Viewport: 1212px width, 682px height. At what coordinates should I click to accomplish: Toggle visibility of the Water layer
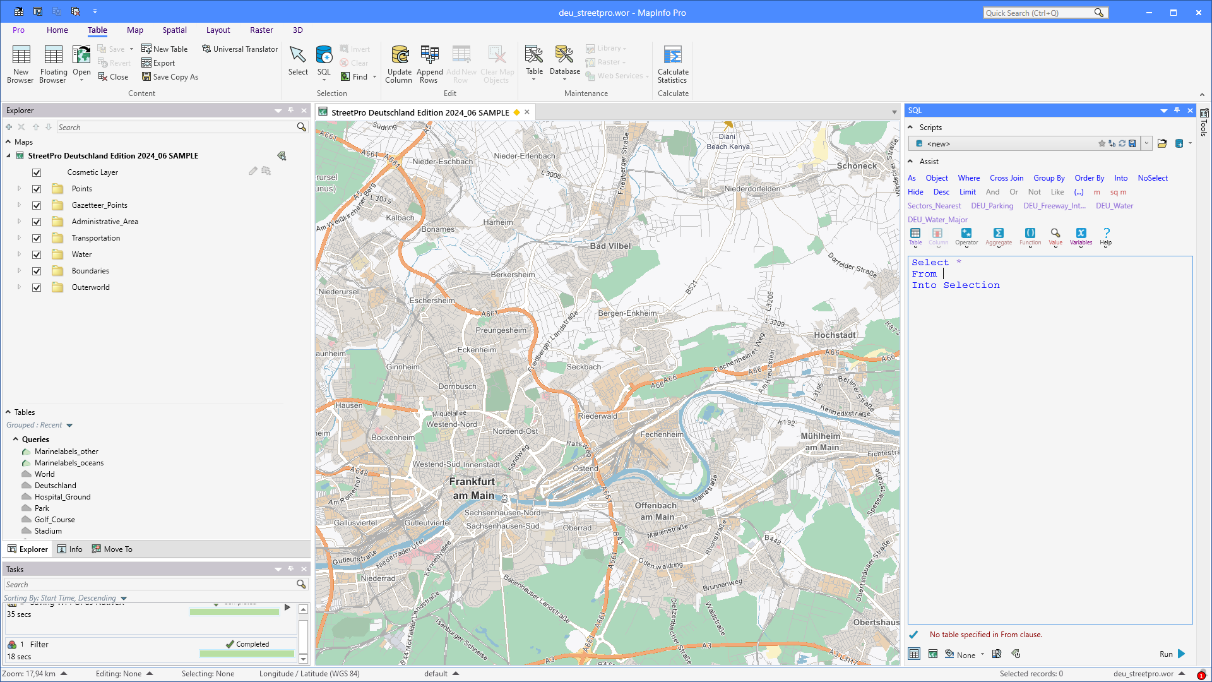coord(37,254)
